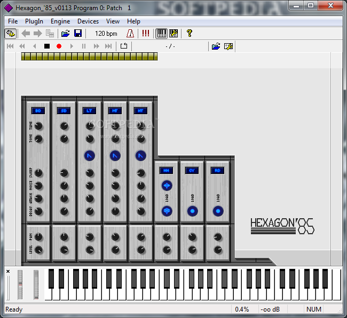Open the Engine menu
The width and height of the screenshot is (347, 318).
(x=60, y=21)
